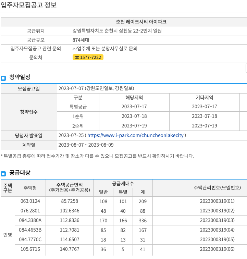Click the 민영 housing category cell
Viewport: 247px width, 259px height.
pos(8,235)
